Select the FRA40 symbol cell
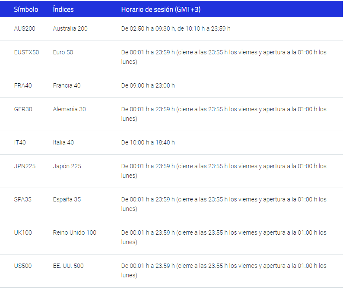Screen dimensions: 349x289 tap(23, 85)
